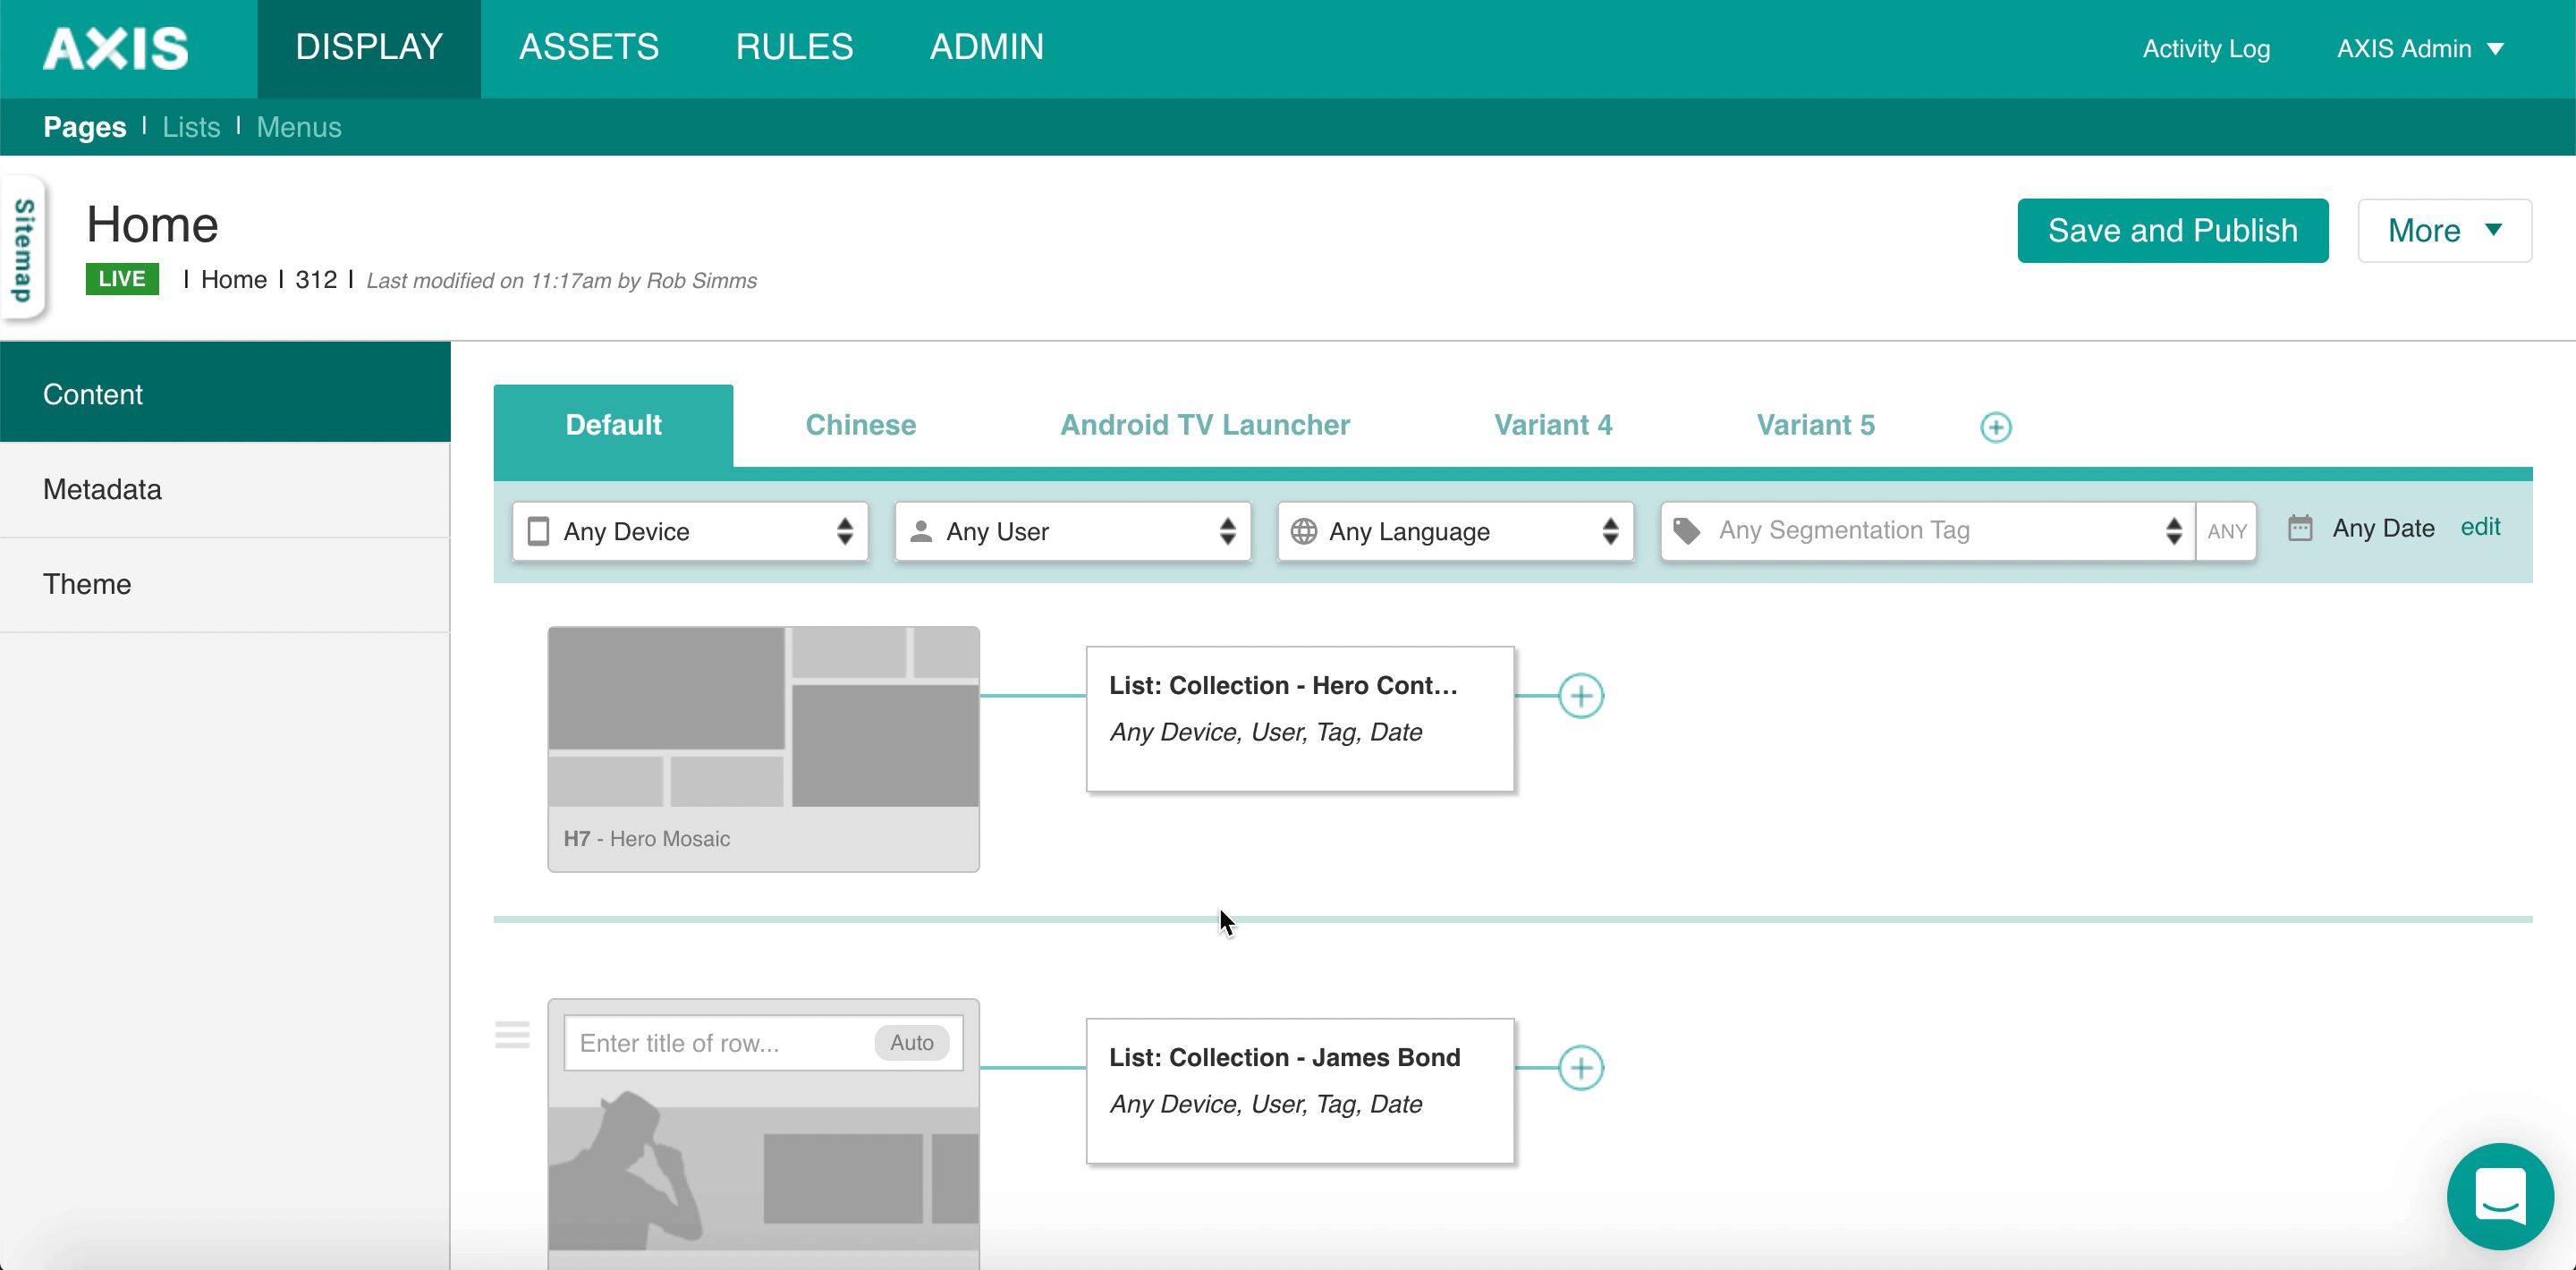Open the Theme sidebar section
The width and height of the screenshot is (2576, 1270).
[x=225, y=584]
